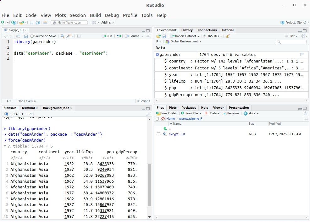This screenshot has width=310, height=222.
Task: Click the Files path ellipsis browse button
Action: coord(307,119)
